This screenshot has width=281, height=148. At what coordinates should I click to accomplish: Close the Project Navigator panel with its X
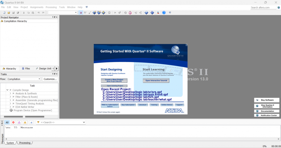(57, 17)
